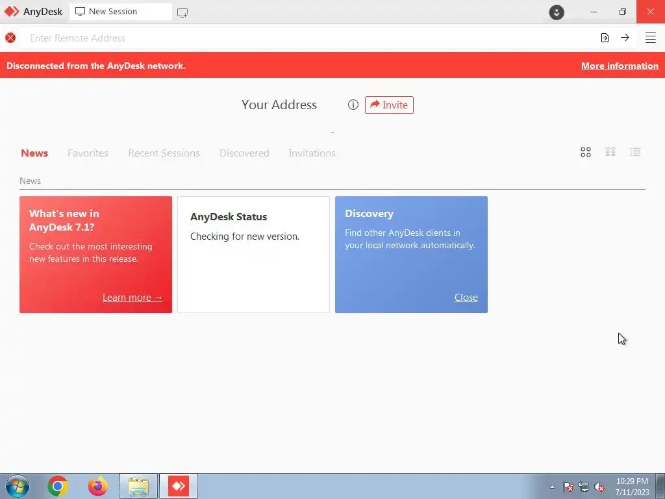Open the hamburger main menu
The image size is (665, 499).
651,38
